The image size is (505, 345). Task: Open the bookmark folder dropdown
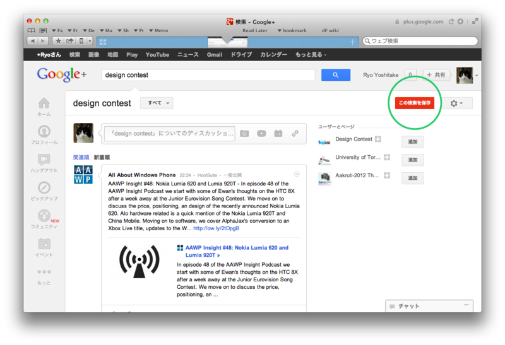pos(292,30)
